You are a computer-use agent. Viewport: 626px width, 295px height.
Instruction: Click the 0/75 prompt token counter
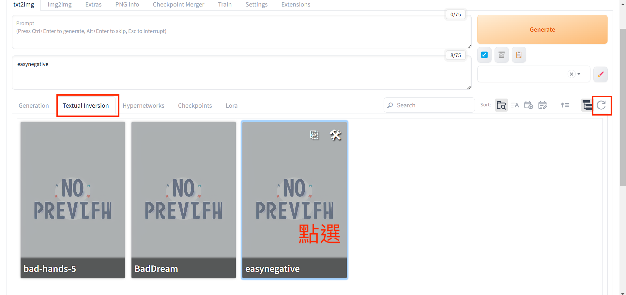(455, 14)
